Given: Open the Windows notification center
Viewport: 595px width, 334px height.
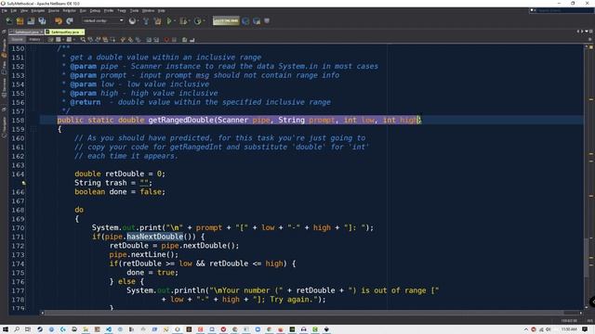Looking at the screenshot, I should 585,329.
